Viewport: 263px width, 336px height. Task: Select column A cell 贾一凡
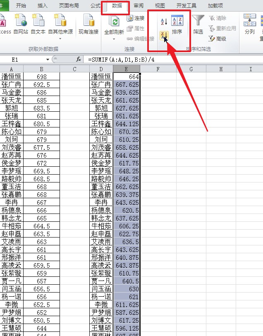click(12, 281)
